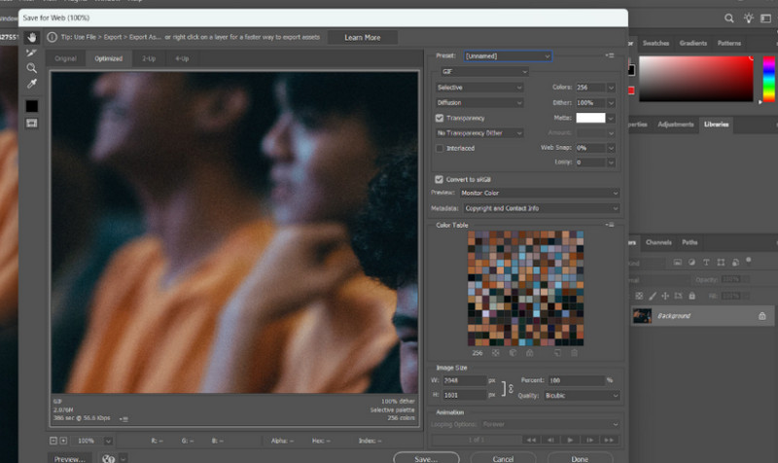This screenshot has width=778, height=463.
Task: Select the Zoom tool in Save for Web
Action: [x=32, y=68]
